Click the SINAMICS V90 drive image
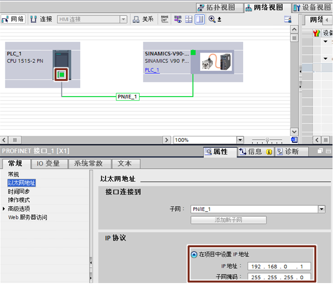The image size is (333, 285). 216,62
